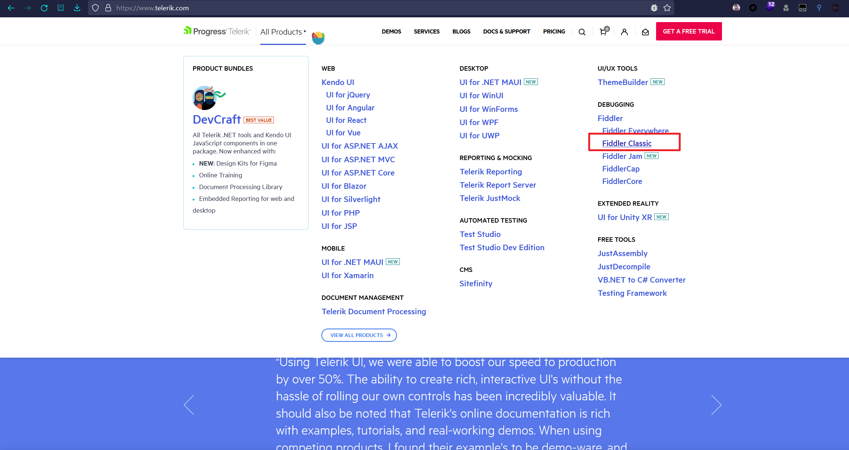Screen dimensions: 849x450
Task: Open the reader view icon in the toolbar
Action: coord(61,8)
